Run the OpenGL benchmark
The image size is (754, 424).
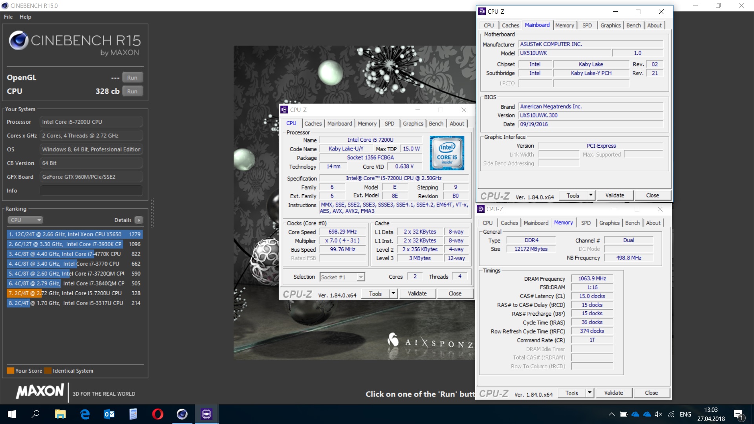132,78
